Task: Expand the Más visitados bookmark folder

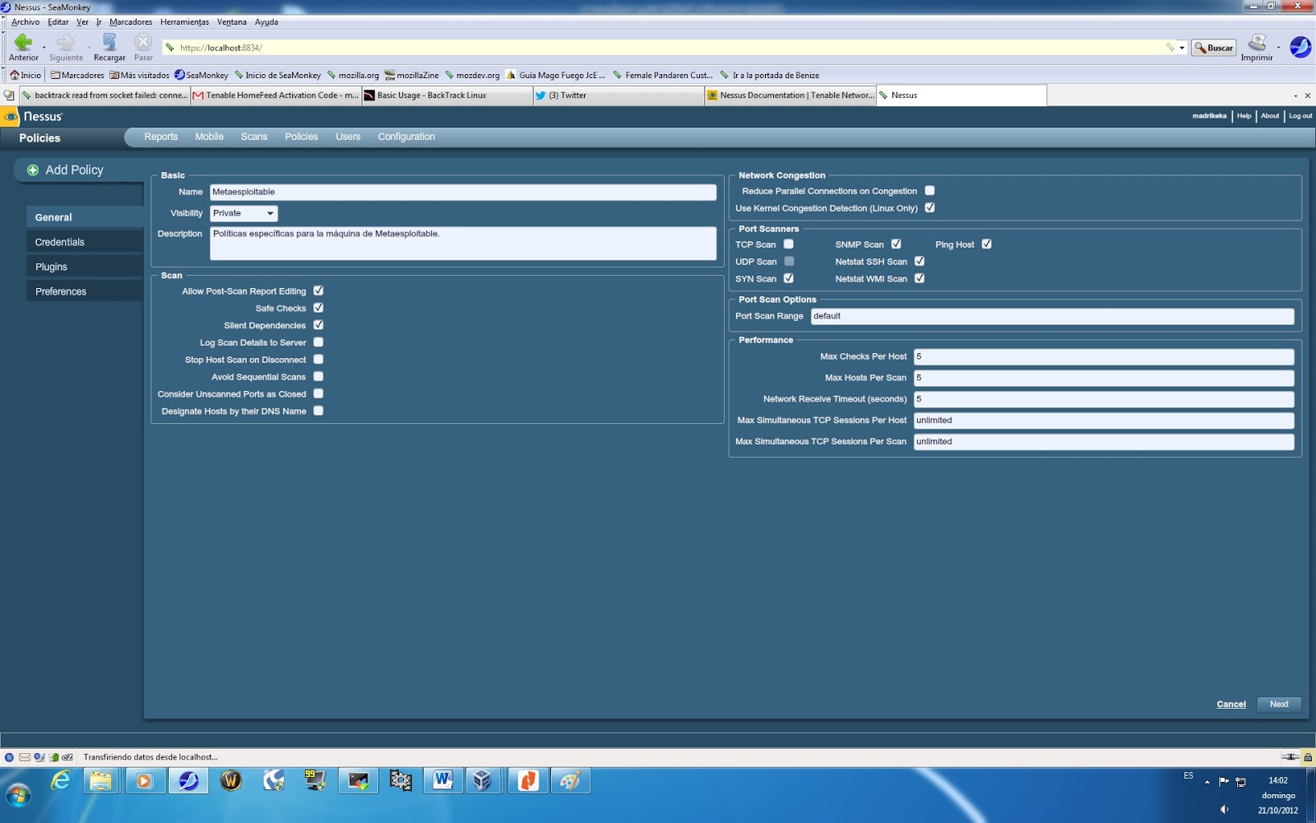Action: point(140,75)
